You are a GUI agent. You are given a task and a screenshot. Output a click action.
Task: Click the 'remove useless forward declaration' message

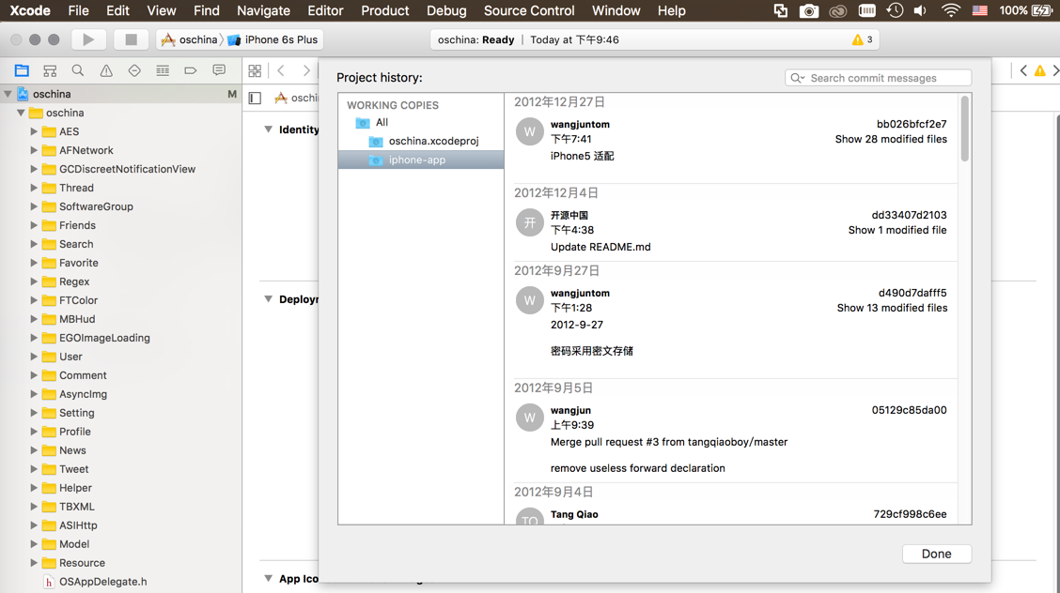click(637, 468)
